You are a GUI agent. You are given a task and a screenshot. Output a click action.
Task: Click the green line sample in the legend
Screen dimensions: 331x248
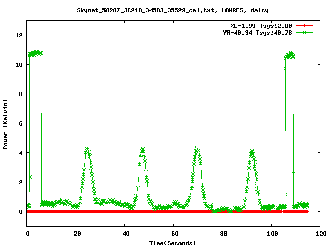pos(304,32)
